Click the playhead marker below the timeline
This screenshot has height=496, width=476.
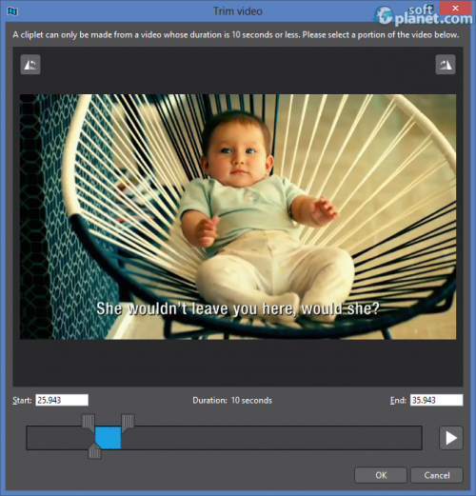(94, 452)
